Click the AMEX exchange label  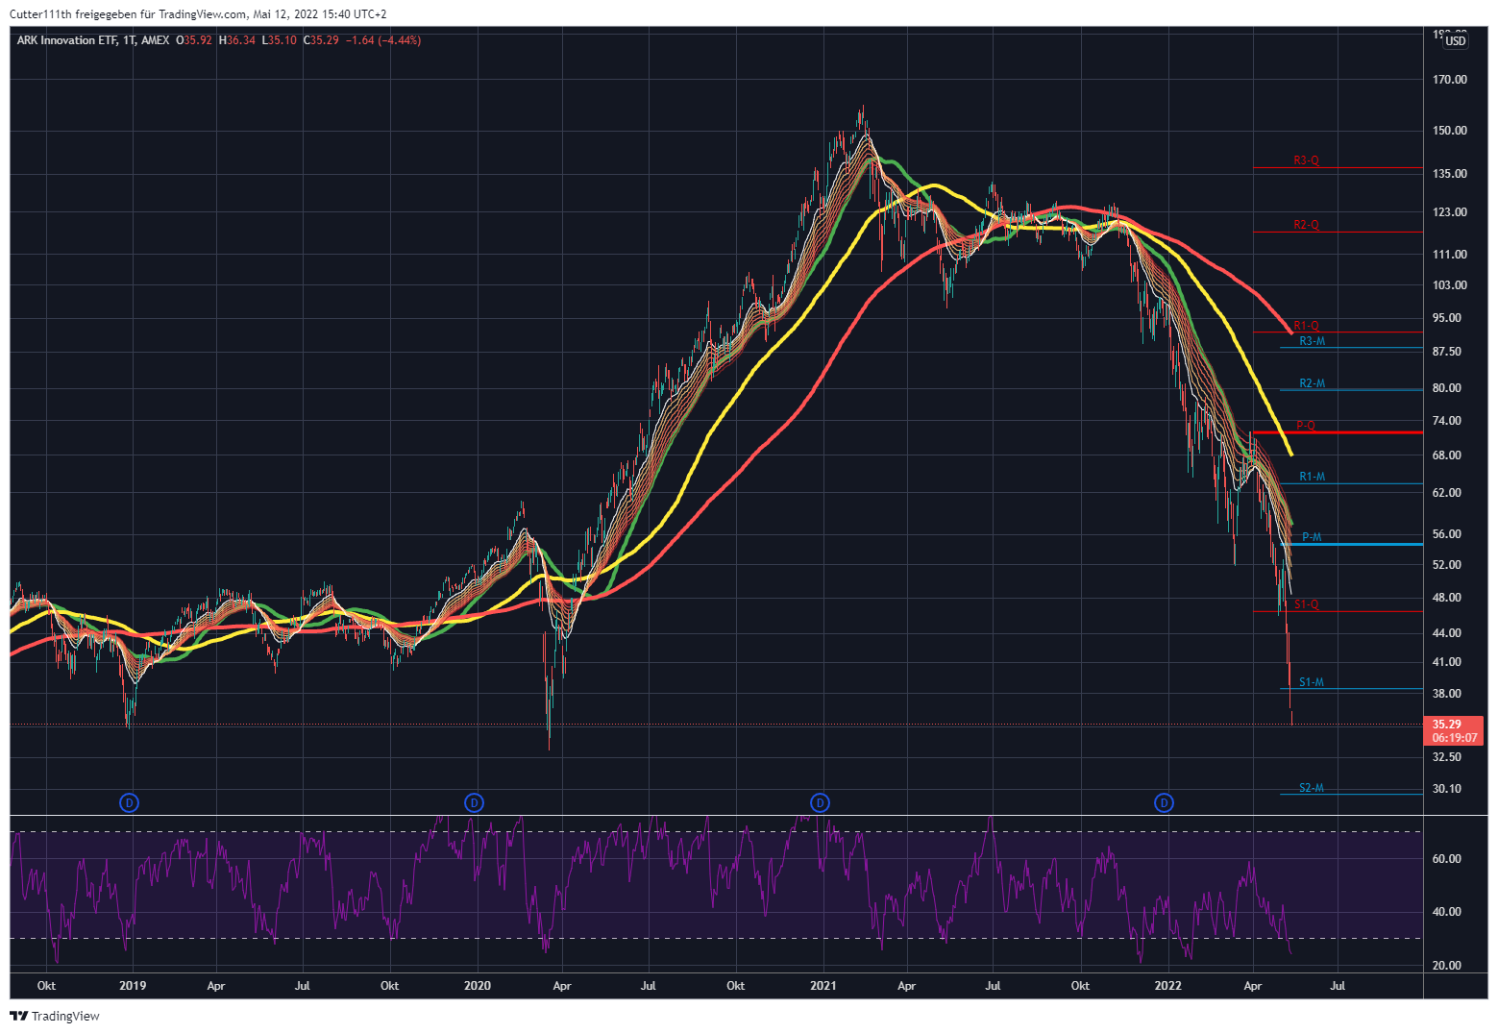[x=155, y=40]
